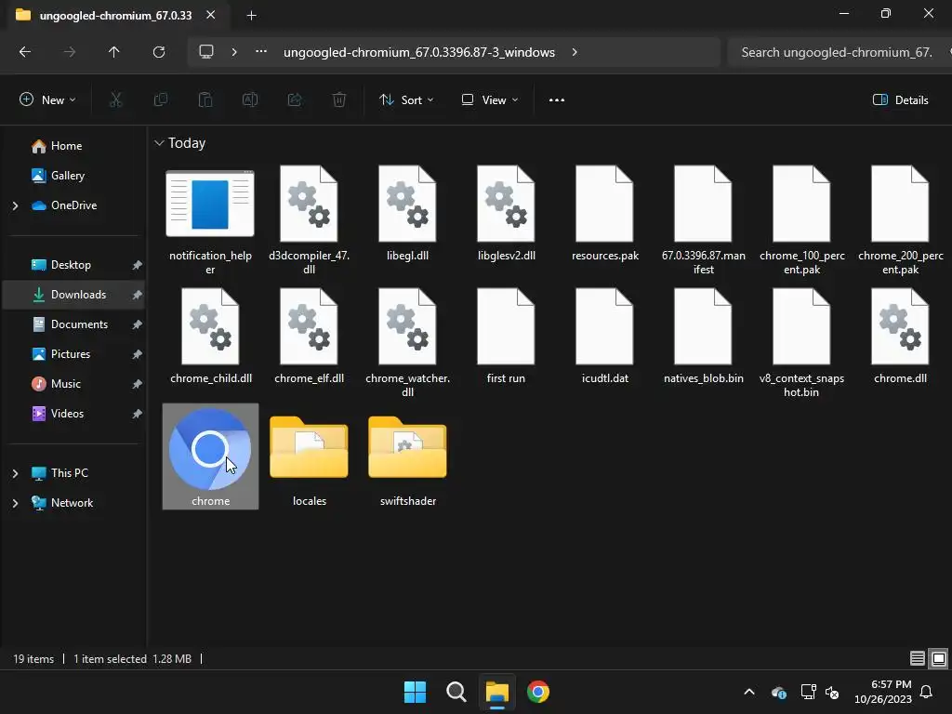
Task: Open the View dropdown menu
Action: point(490,100)
